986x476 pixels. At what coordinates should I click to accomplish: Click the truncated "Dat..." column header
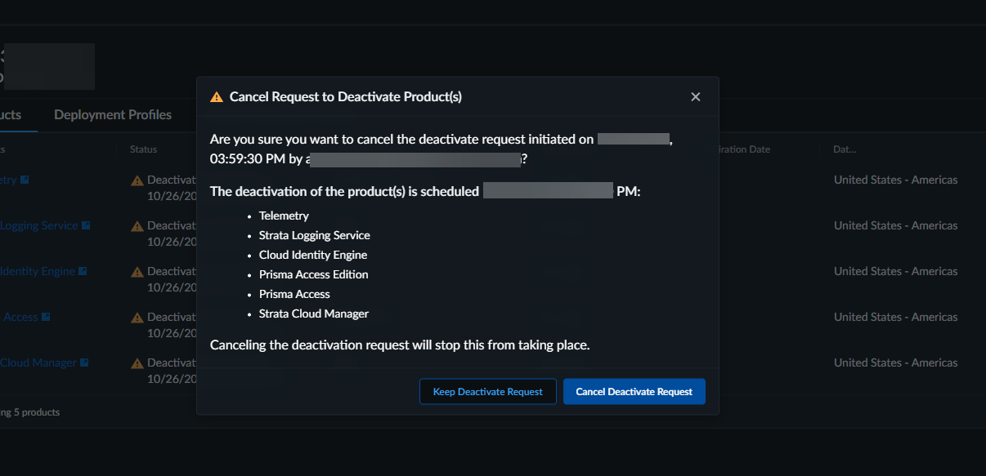(x=845, y=150)
